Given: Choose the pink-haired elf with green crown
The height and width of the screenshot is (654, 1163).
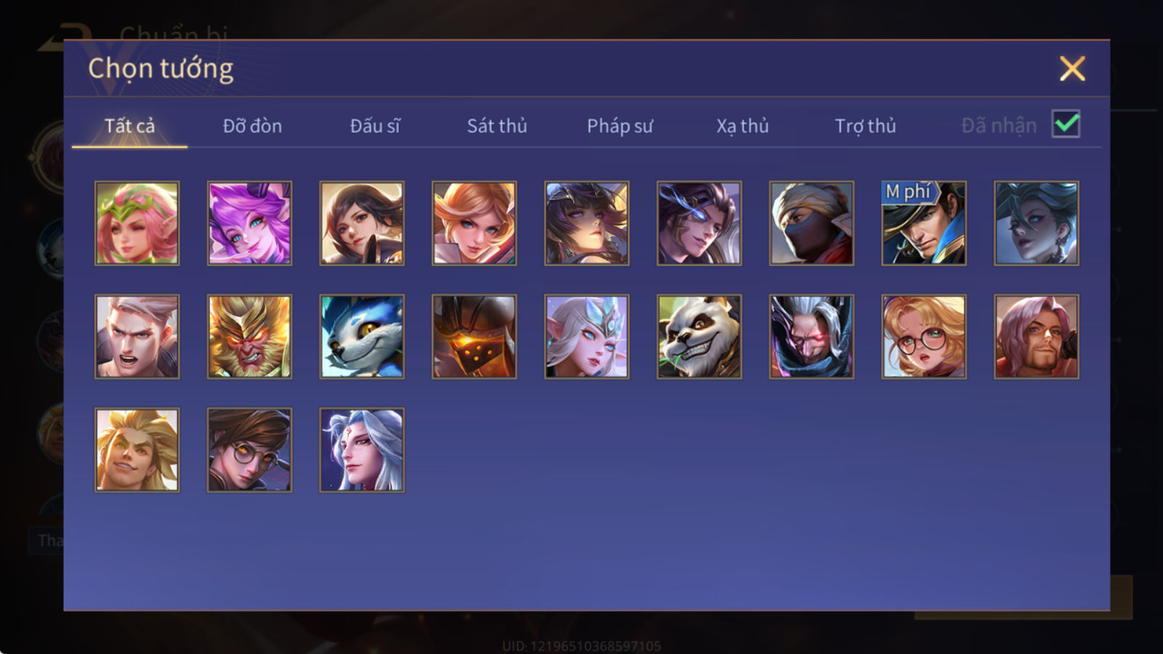Looking at the screenshot, I should point(137,223).
